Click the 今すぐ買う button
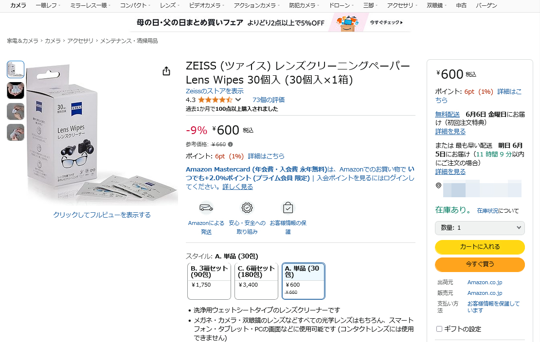The image size is (540, 342). point(480,264)
